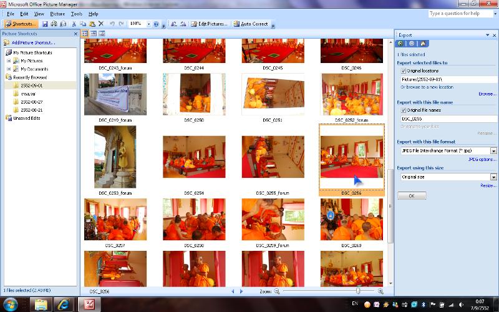
Task: Click the Home icon in Export pane
Action: 423,44
